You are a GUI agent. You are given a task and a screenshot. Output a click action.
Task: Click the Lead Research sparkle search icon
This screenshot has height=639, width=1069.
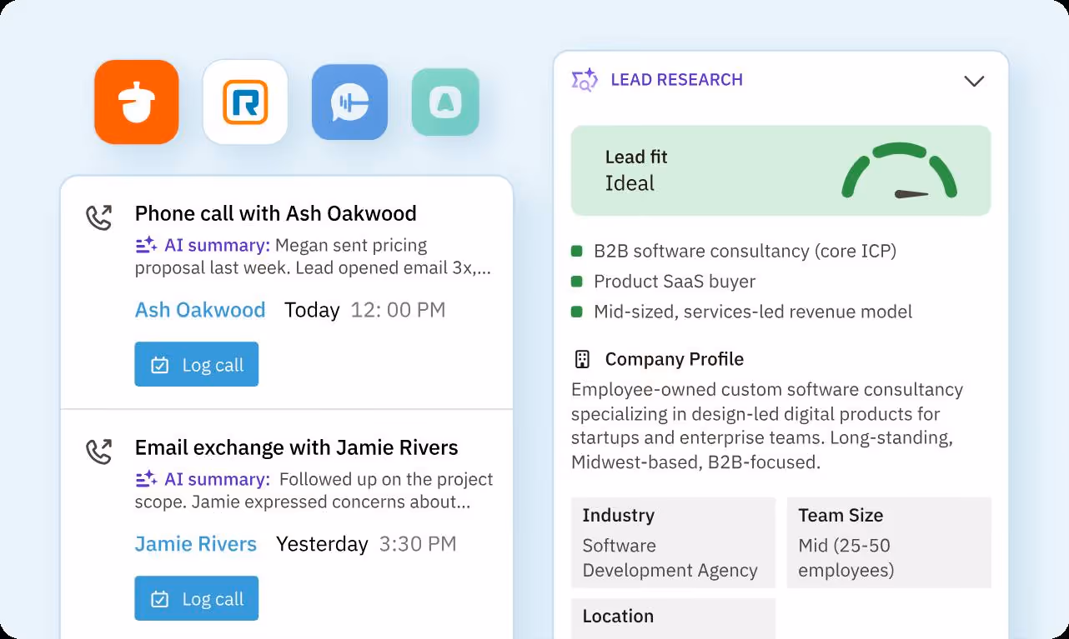coord(585,80)
